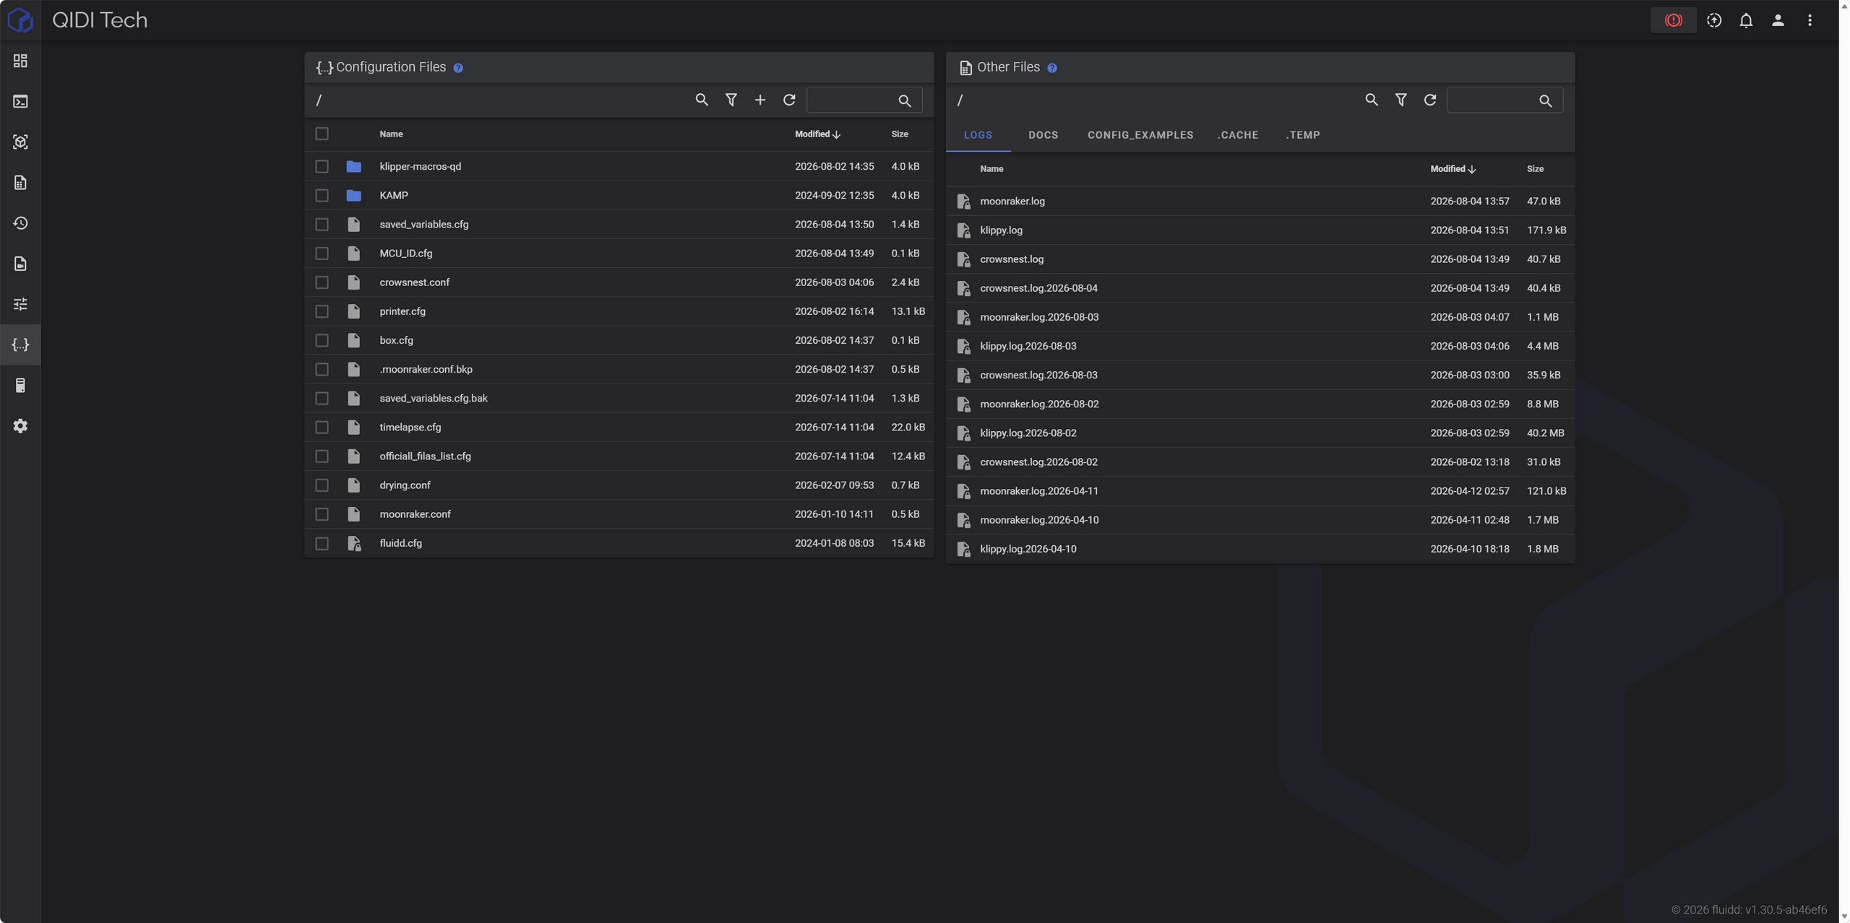The image size is (1850, 923).
Task: Open help for Other Files
Action: point(1052,68)
